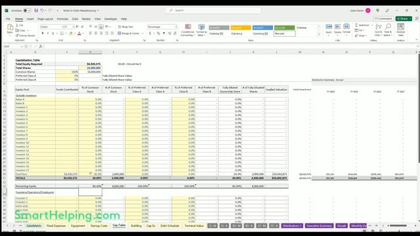This screenshot has height=236, width=420.
Task: Open the Debt Schedule sheet tab
Action: point(170,226)
